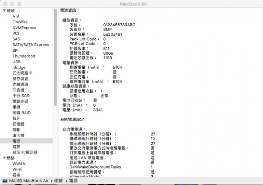Image resolution: width=263 pixels, height=185 pixels.
Task: Click the Pack Lot Code label
Action: 84,39
